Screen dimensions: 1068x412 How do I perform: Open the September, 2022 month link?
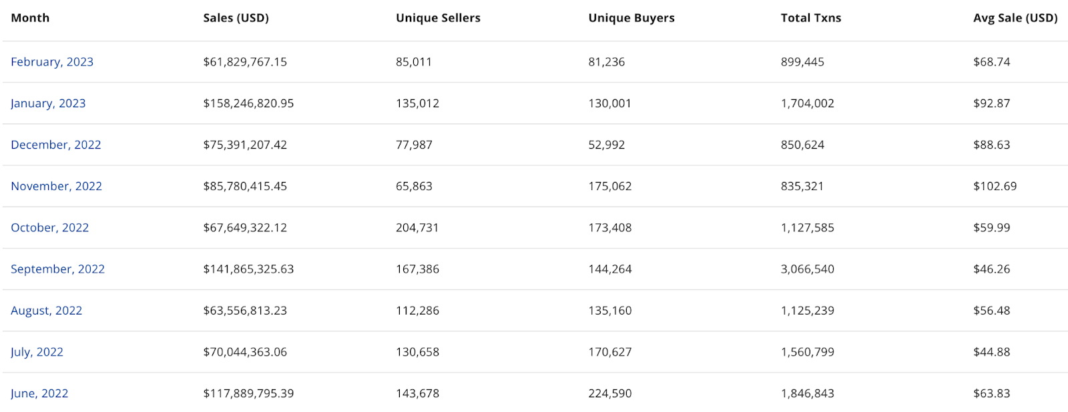tap(57, 269)
